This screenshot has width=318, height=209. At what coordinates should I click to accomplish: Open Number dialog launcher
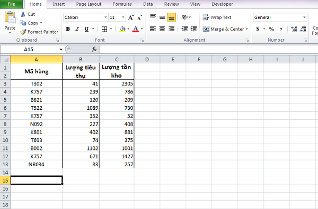tap(305, 41)
